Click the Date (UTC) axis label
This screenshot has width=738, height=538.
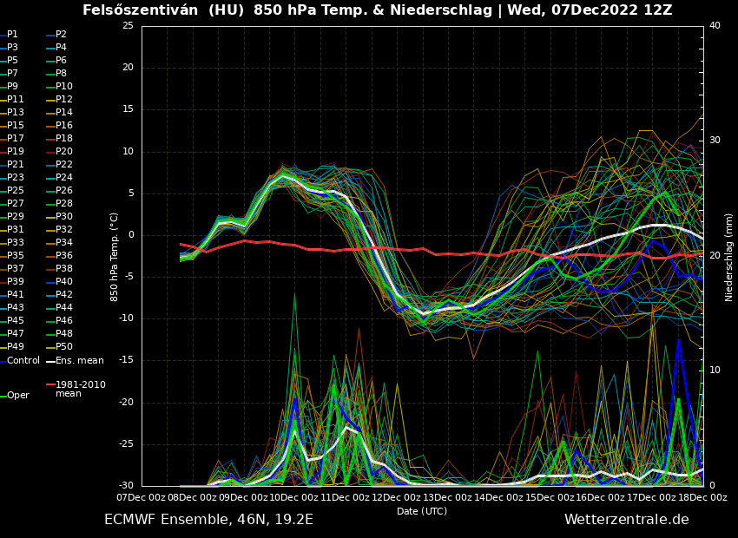pyautogui.click(x=422, y=511)
